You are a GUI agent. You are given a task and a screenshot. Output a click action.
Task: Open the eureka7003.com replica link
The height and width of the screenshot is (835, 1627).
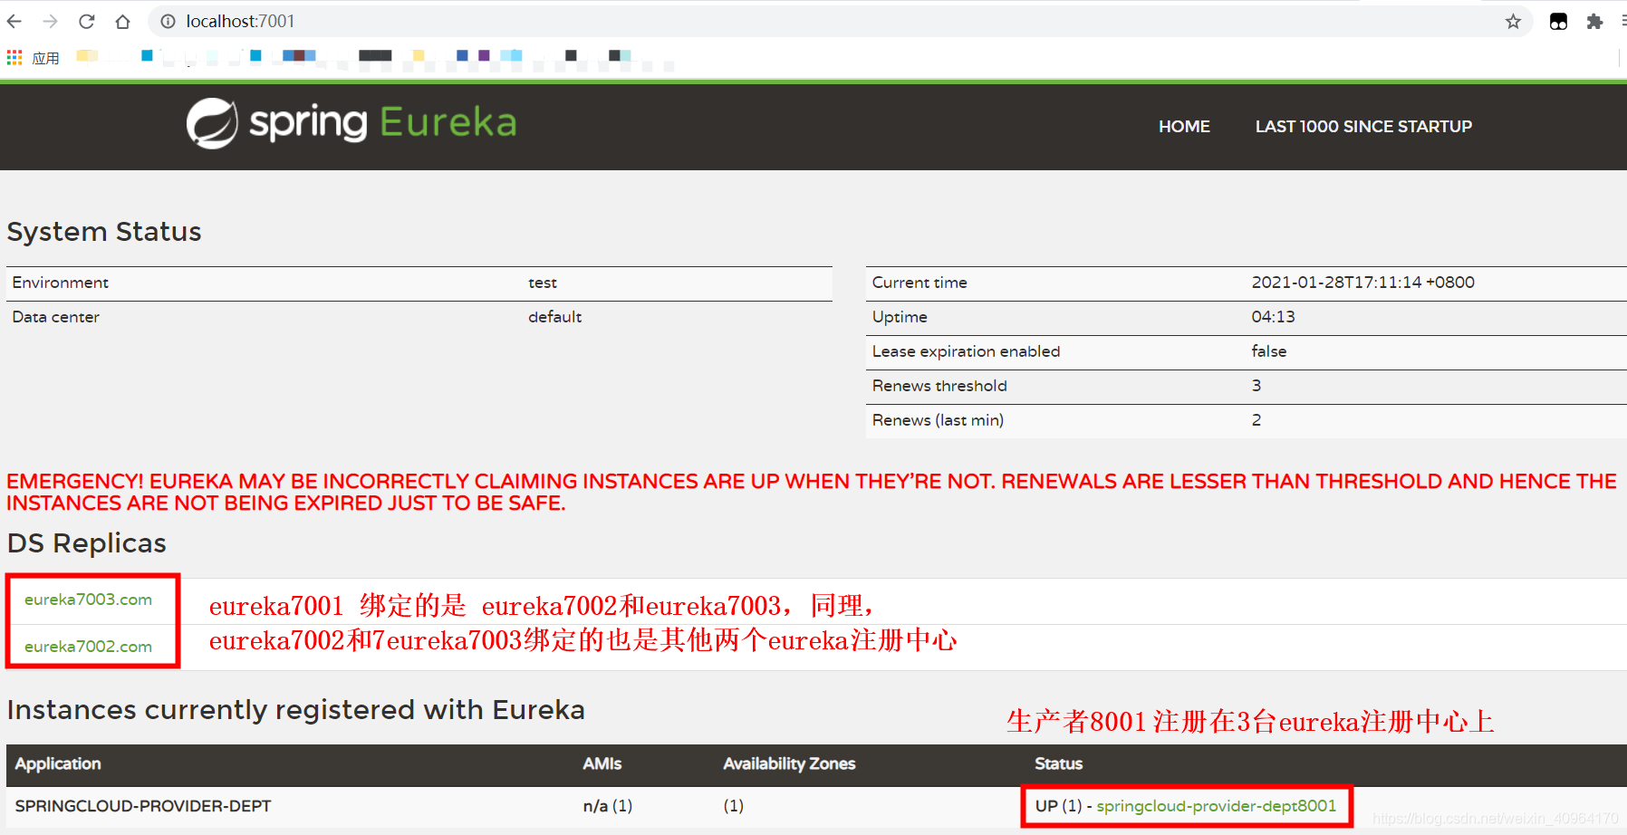(x=88, y=600)
